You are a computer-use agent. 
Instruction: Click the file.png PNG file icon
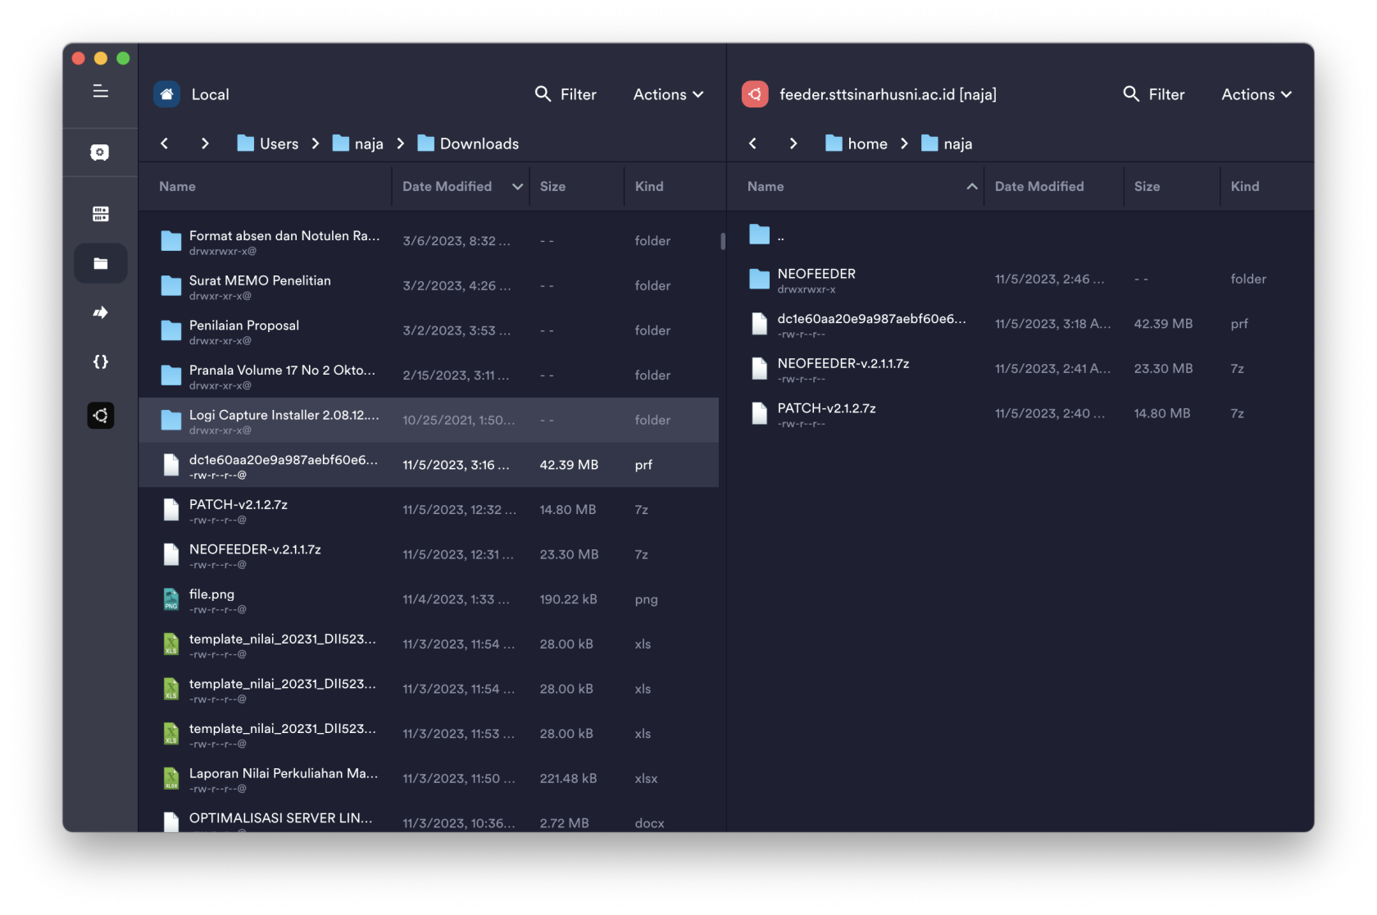pos(170,600)
